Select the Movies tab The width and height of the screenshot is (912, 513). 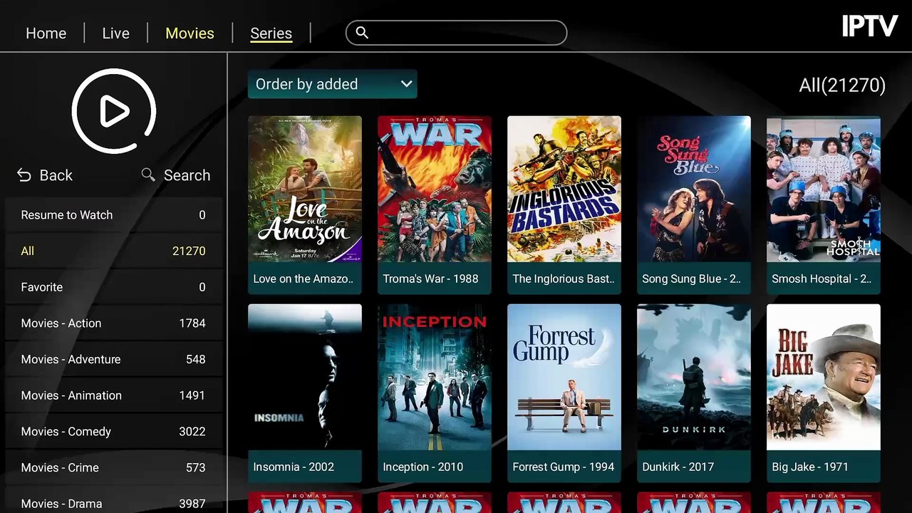point(190,33)
